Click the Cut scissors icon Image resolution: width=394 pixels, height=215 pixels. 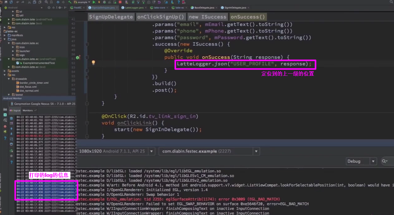coord(29,2)
